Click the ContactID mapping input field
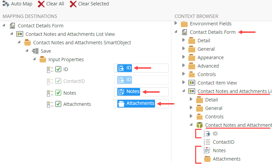 (x=150, y=80)
